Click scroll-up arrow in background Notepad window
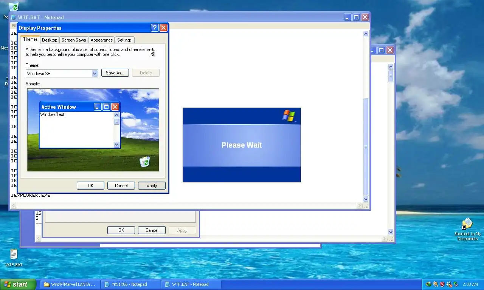The width and height of the screenshot is (484, 290). (x=391, y=66)
